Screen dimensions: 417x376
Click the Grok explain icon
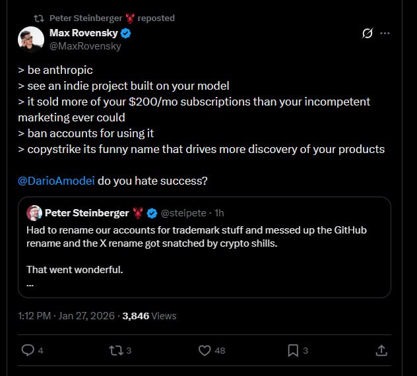coord(368,33)
